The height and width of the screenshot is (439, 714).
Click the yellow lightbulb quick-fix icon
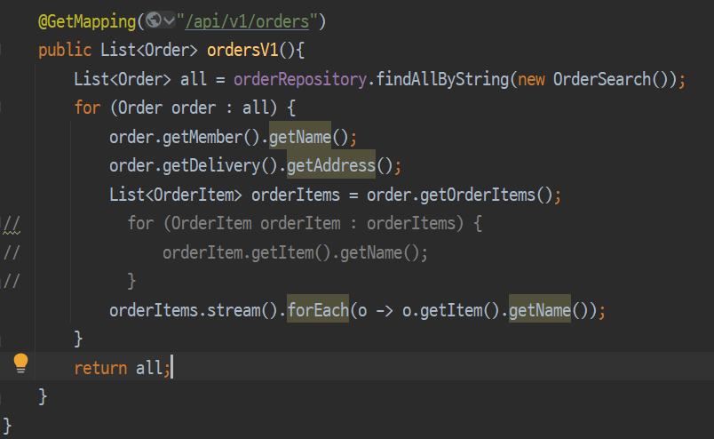20,363
